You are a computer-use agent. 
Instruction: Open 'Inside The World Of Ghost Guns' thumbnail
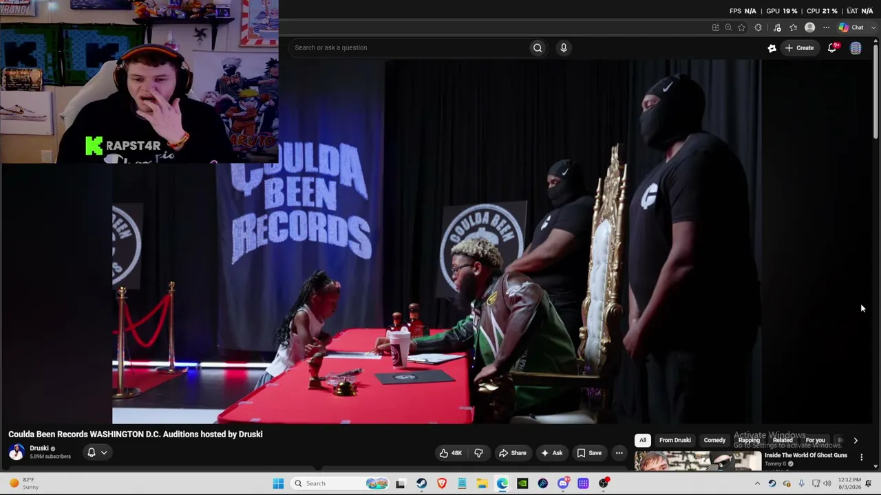[x=698, y=461]
